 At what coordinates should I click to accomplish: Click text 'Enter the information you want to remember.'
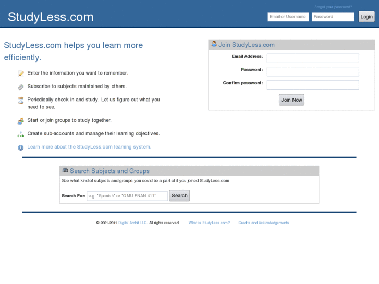point(78,73)
